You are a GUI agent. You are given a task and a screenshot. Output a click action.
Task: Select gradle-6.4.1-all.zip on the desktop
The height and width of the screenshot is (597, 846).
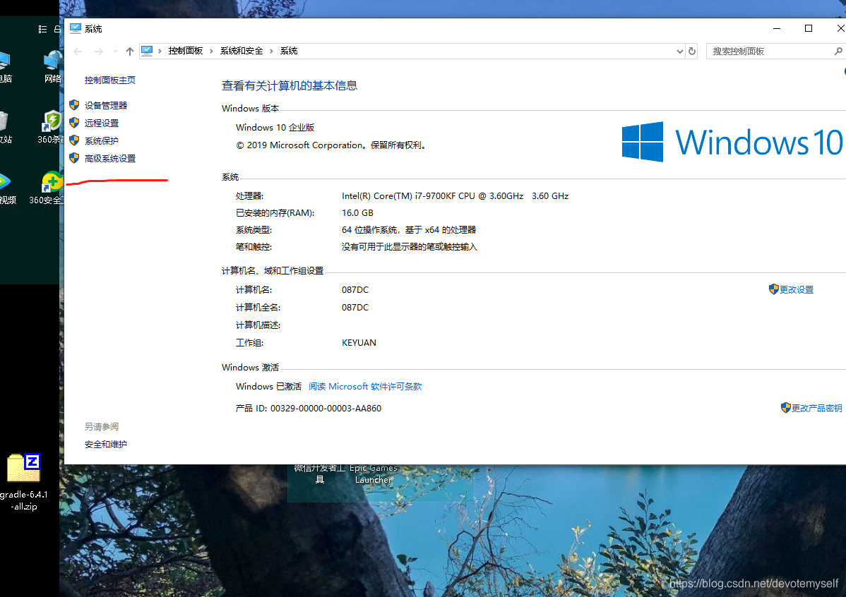24,482
